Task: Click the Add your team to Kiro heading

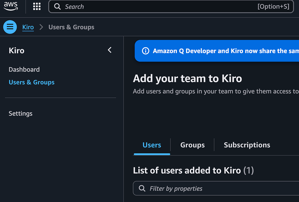Action: pos(187,78)
